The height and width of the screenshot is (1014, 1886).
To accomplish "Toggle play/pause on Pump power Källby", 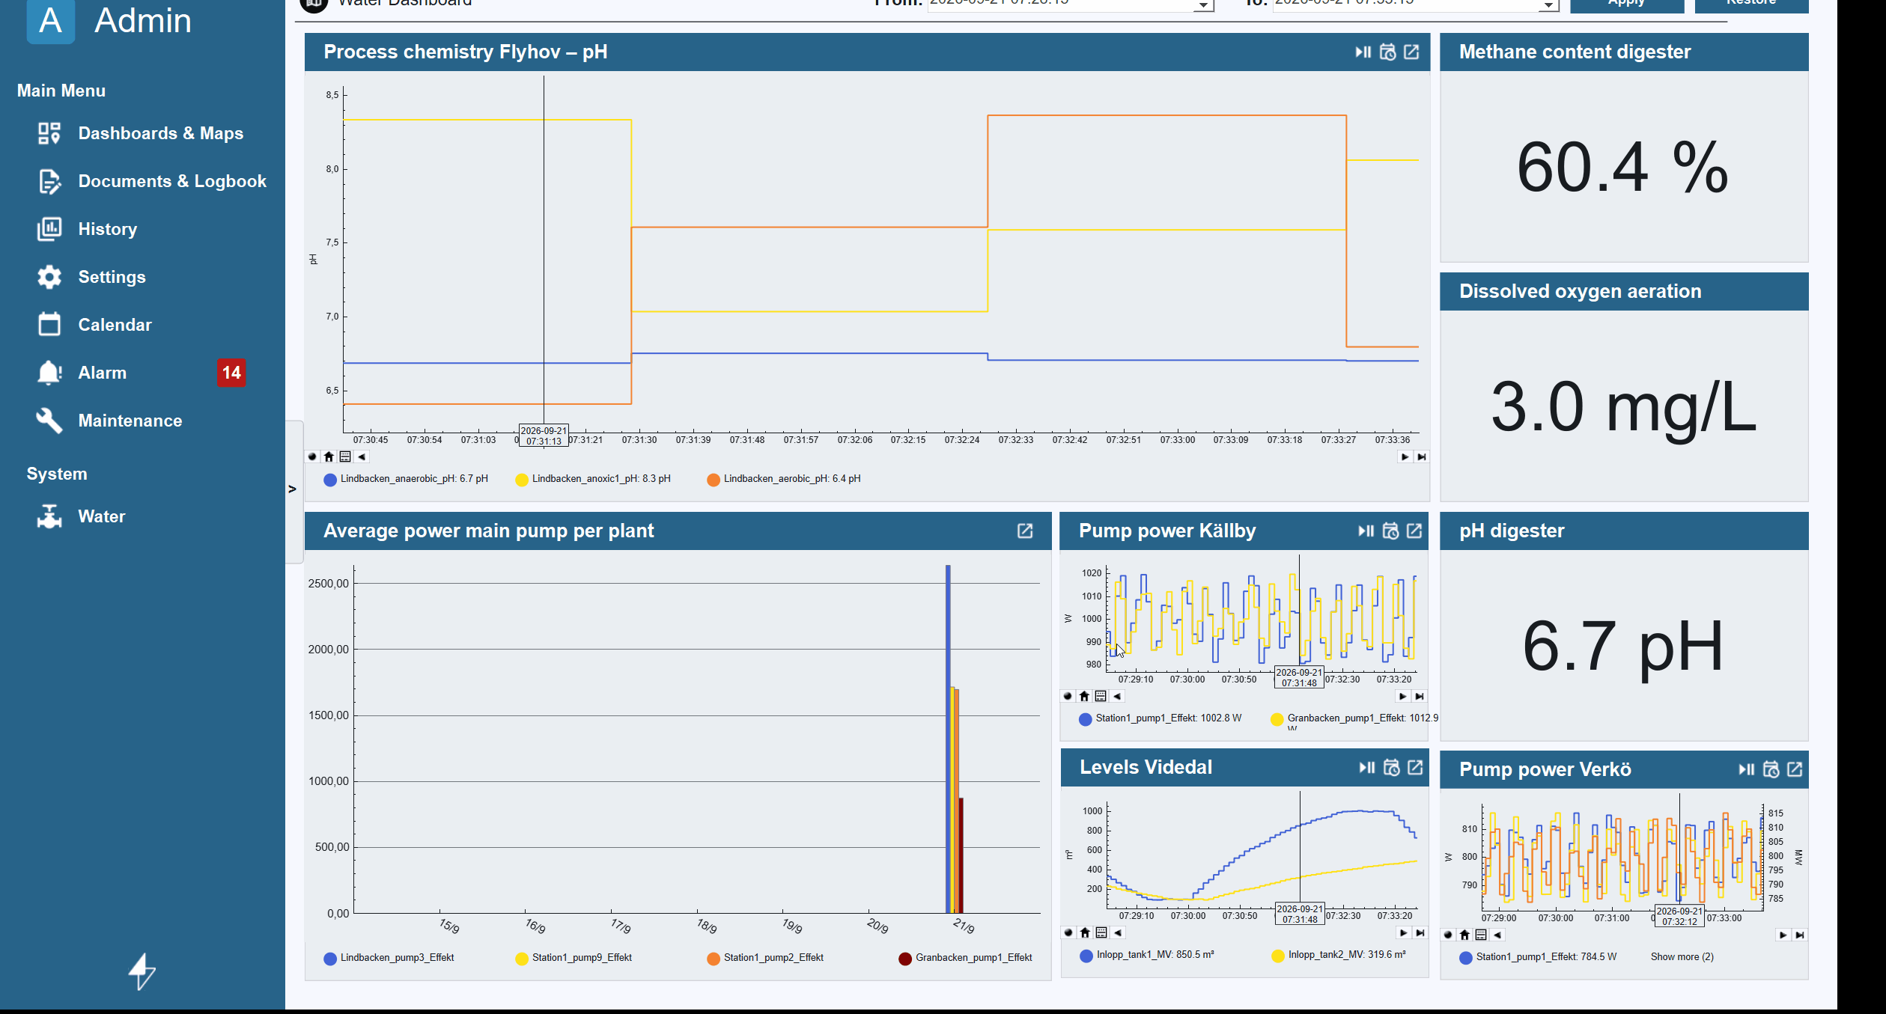I will pyautogui.click(x=1366, y=531).
